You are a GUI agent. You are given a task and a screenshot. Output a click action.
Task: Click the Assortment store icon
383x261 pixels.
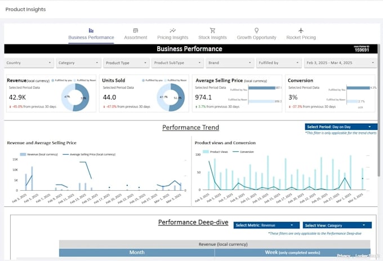click(x=136, y=30)
